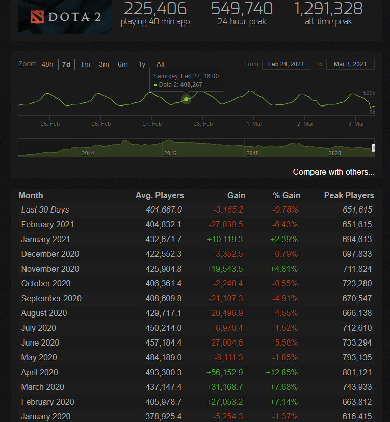Click peak players value 801,121
The width and height of the screenshot is (390, 422).
(x=357, y=373)
